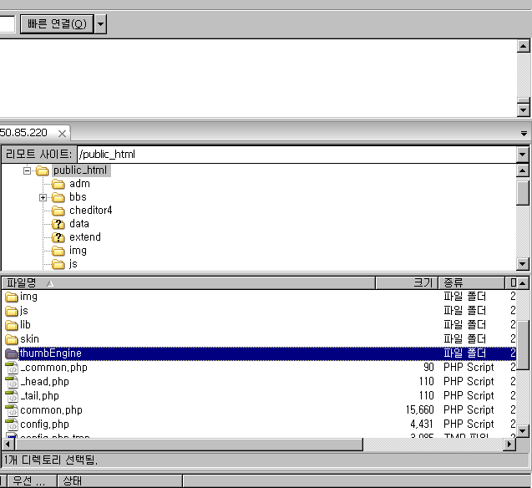The width and height of the screenshot is (532, 488).
Task: Click the 상태 status tab at bottom
Action: [x=73, y=481]
